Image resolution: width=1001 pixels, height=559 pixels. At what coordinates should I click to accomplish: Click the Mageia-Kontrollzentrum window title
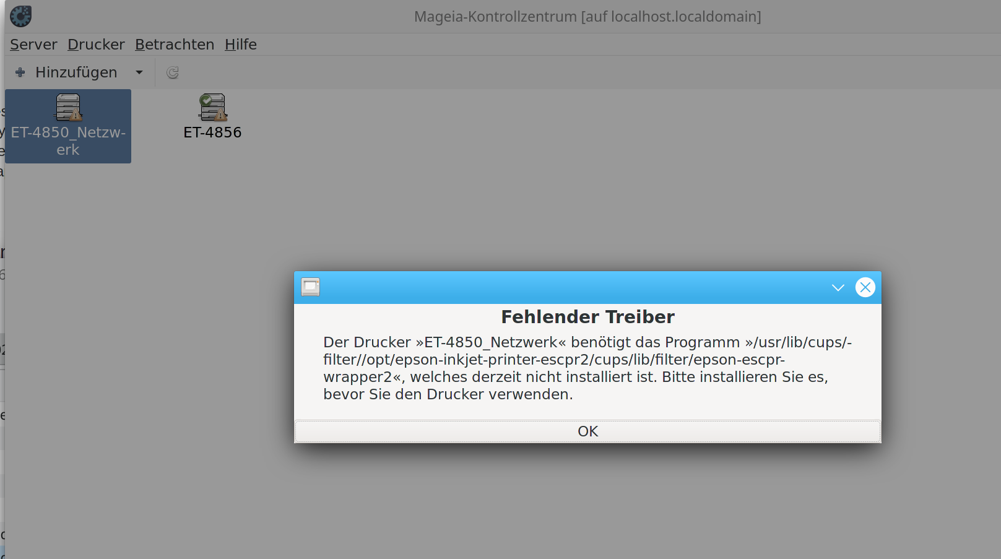[x=587, y=17]
